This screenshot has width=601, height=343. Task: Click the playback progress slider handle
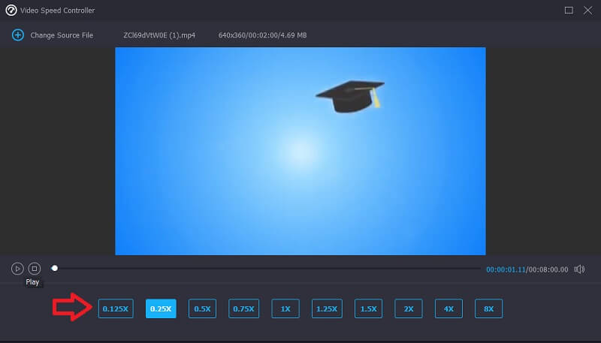click(x=55, y=268)
